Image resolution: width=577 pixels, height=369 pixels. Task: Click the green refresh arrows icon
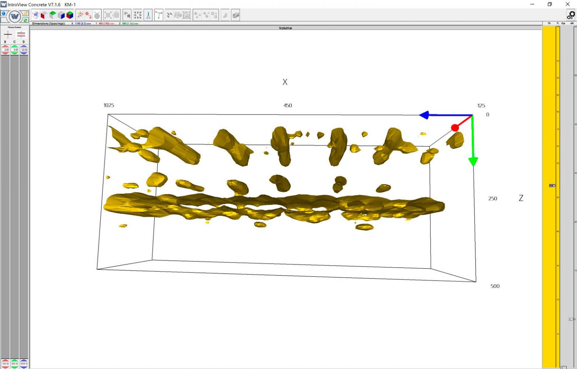25,20
